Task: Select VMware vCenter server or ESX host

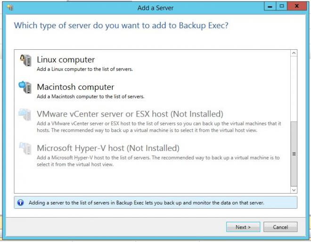Action: (130, 114)
